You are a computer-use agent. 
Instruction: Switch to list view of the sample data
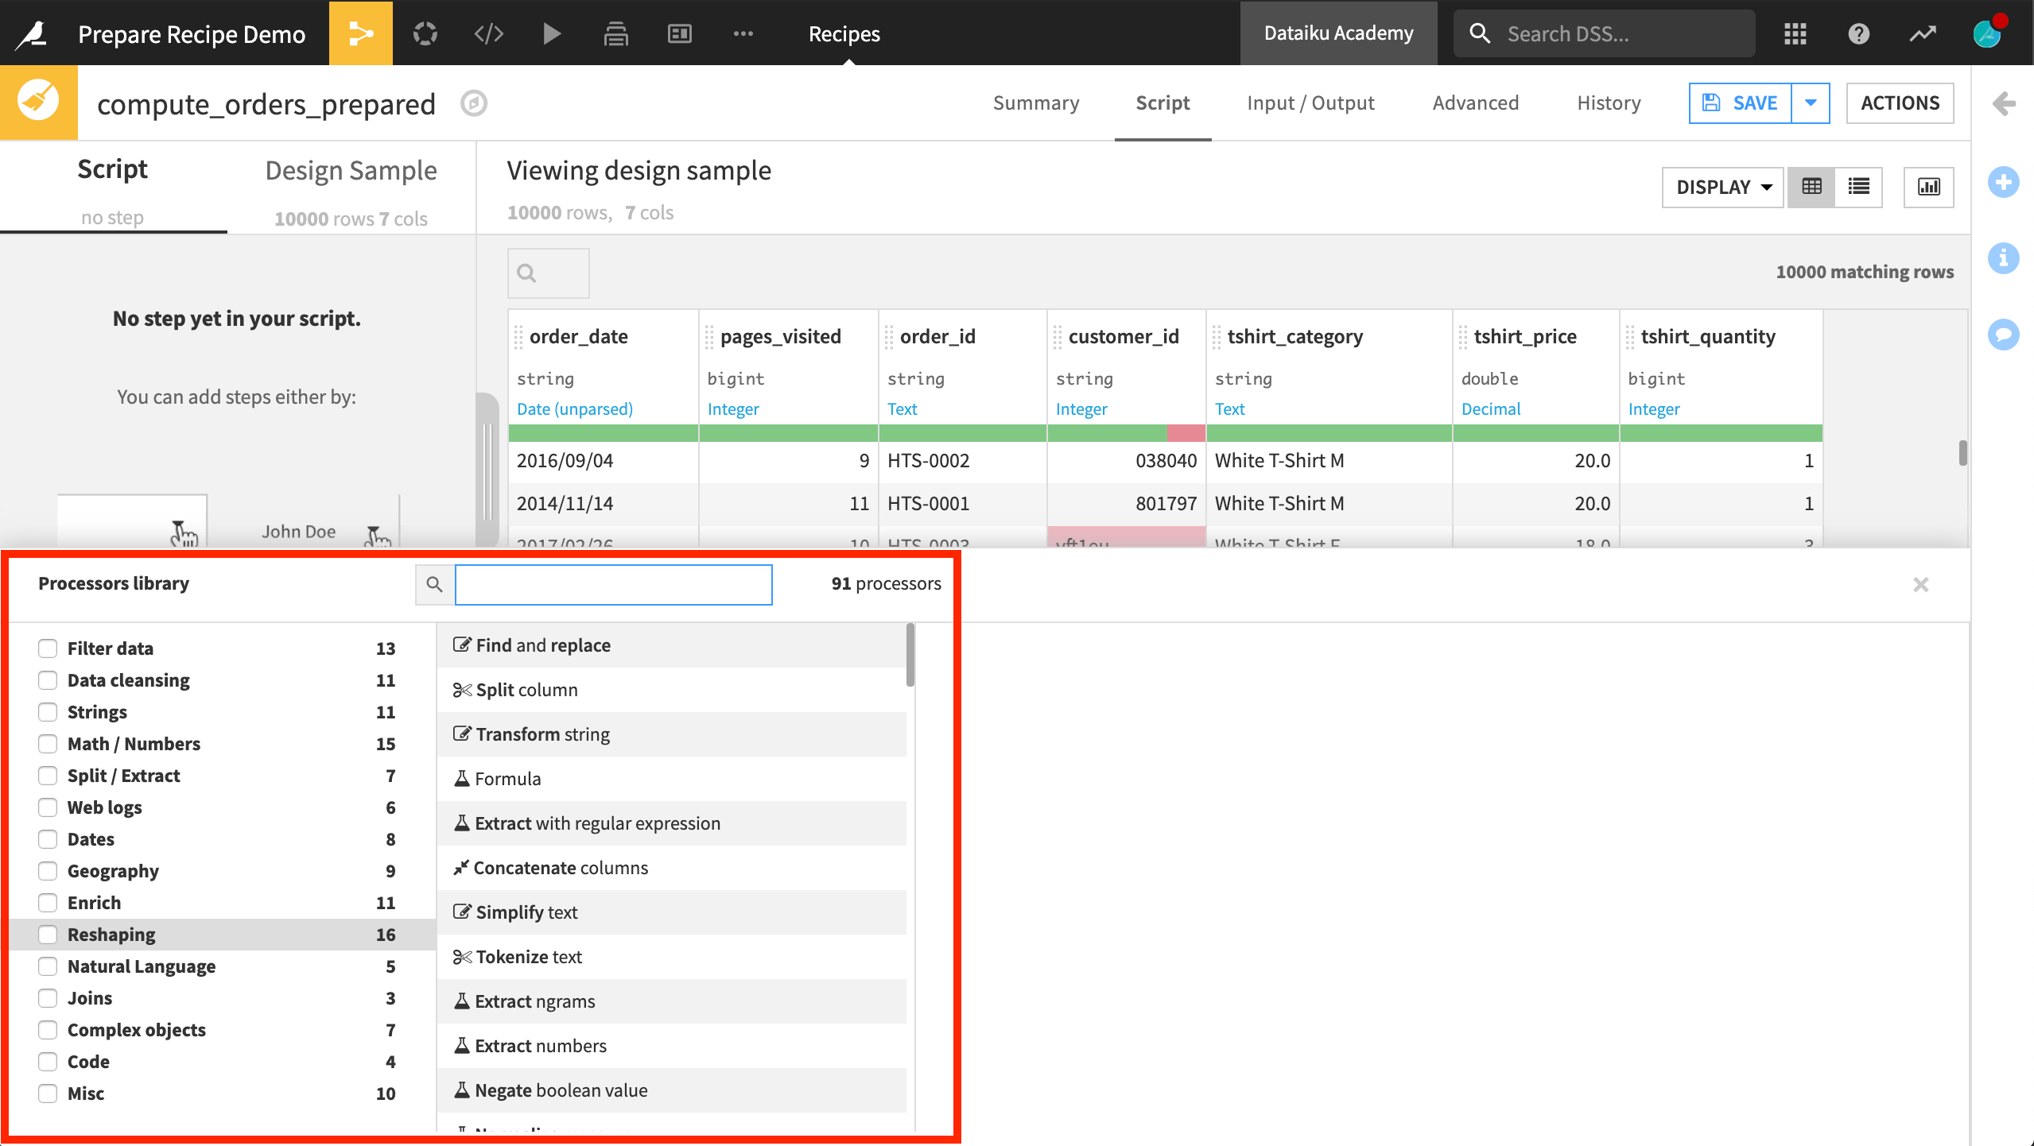(x=1860, y=187)
